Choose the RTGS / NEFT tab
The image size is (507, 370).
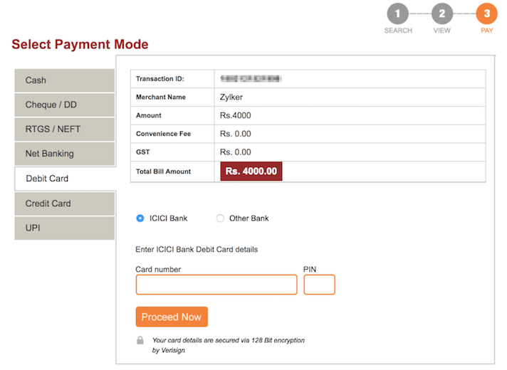click(x=64, y=129)
